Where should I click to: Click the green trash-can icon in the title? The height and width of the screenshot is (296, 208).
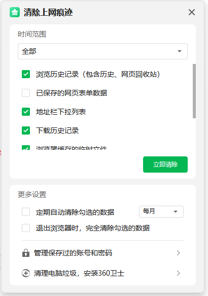pos(15,12)
